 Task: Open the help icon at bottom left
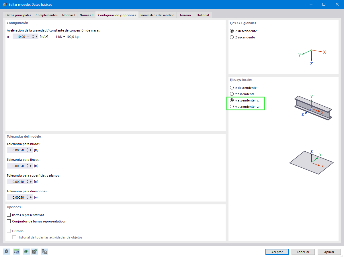point(6,252)
